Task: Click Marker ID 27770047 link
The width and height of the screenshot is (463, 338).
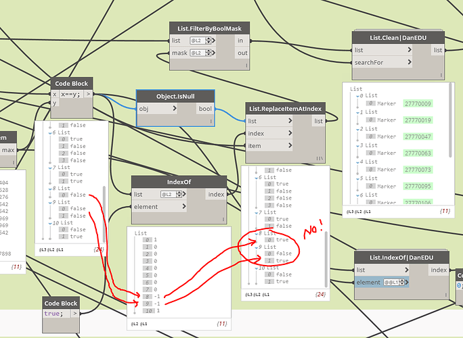Action: [x=418, y=137]
